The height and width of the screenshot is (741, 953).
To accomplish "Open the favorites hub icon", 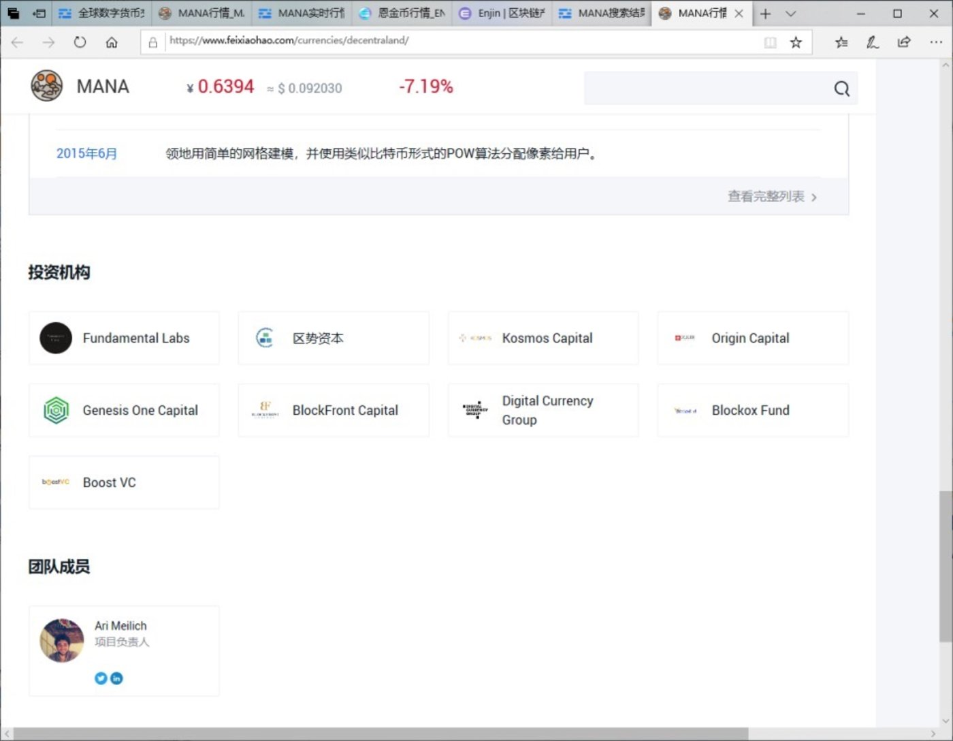I will coord(841,42).
